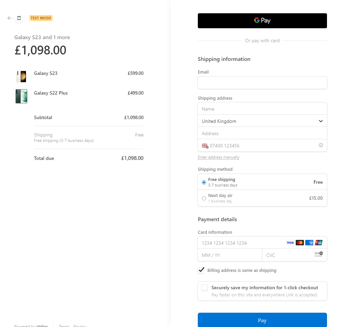The width and height of the screenshot is (345, 327).
Task: Click the Mastercard brand icon
Action: (x=299, y=243)
